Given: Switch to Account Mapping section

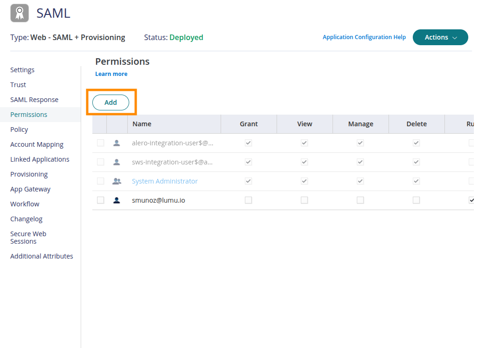Looking at the screenshot, I should pos(37,144).
